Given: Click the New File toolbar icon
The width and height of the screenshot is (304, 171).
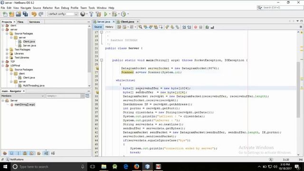Looking at the screenshot, I should tap(5, 14).
